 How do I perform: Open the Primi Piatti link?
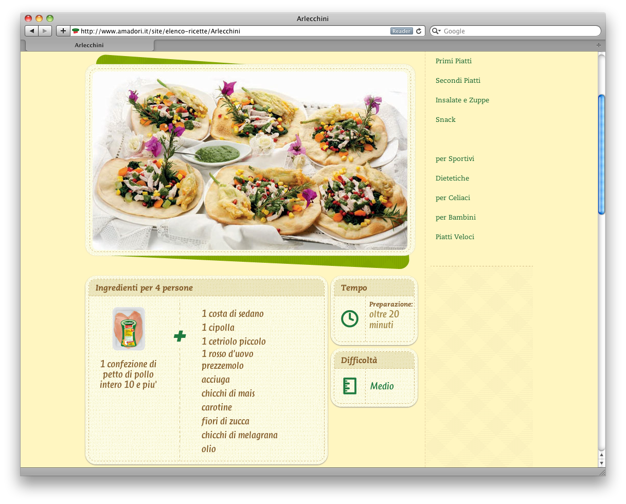click(x=454, y=61)
